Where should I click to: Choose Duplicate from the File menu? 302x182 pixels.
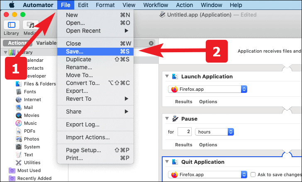coord(95,59)
